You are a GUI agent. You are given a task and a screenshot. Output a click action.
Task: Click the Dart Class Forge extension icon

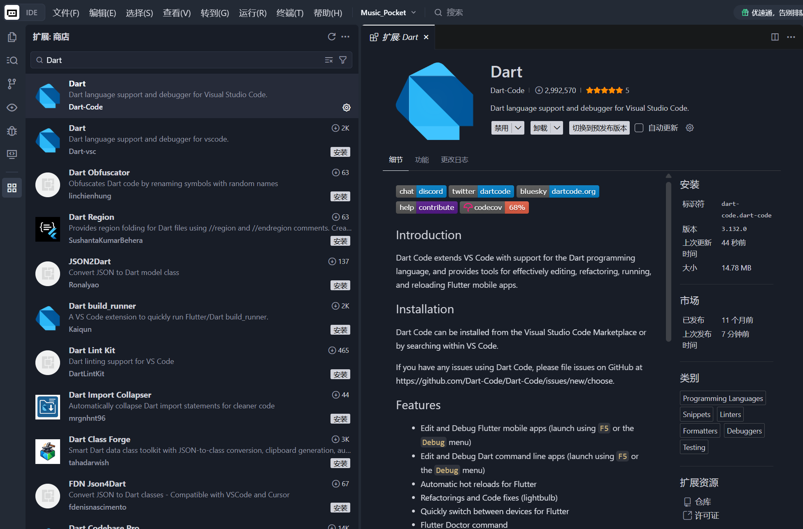pyautogui.click(x=48, y=452)
